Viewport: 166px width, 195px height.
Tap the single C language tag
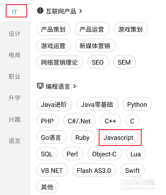132,121
